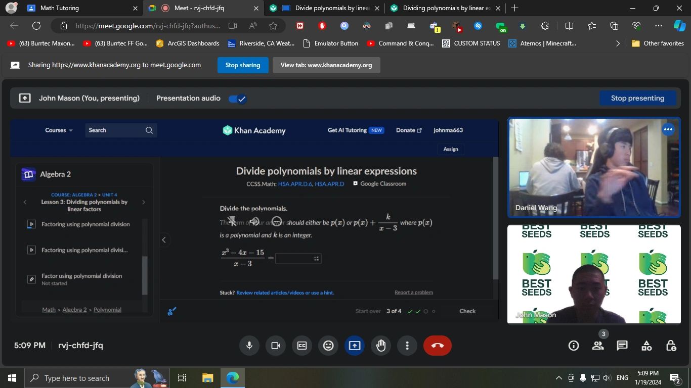Turn on closed captions for the meeting
This screenshot has height=388, width=691.
pos(301,345)
